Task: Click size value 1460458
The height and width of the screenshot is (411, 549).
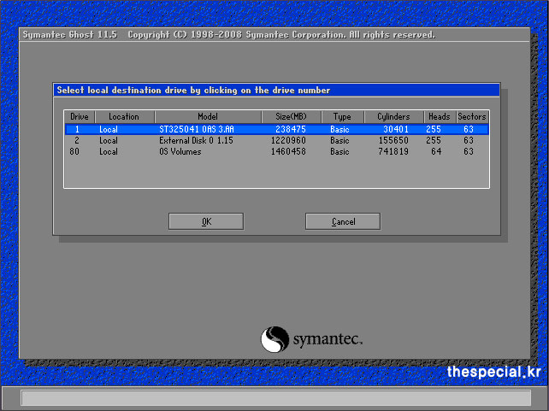Action: click(x=288, y=151)
